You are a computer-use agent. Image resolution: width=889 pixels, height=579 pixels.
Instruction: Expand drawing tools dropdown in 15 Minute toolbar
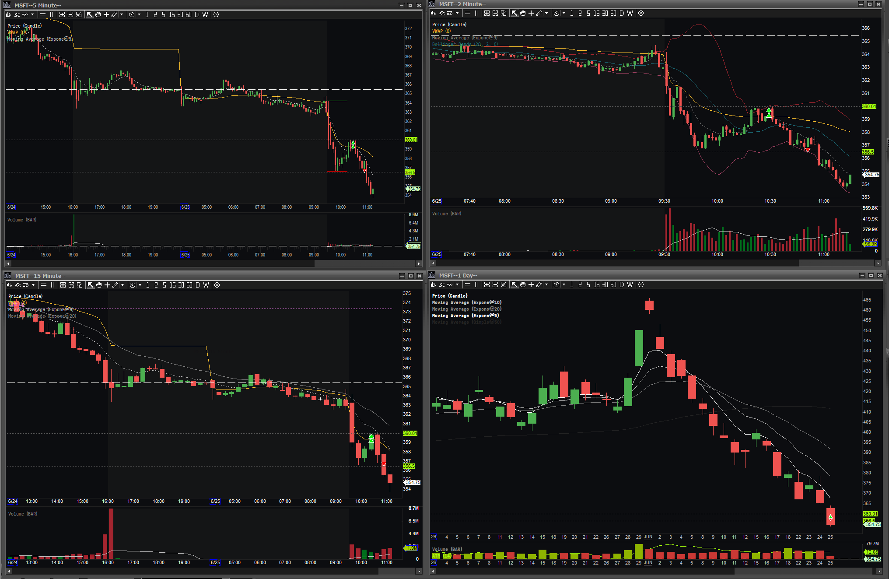pyautogui.click(x=122, y=285)
